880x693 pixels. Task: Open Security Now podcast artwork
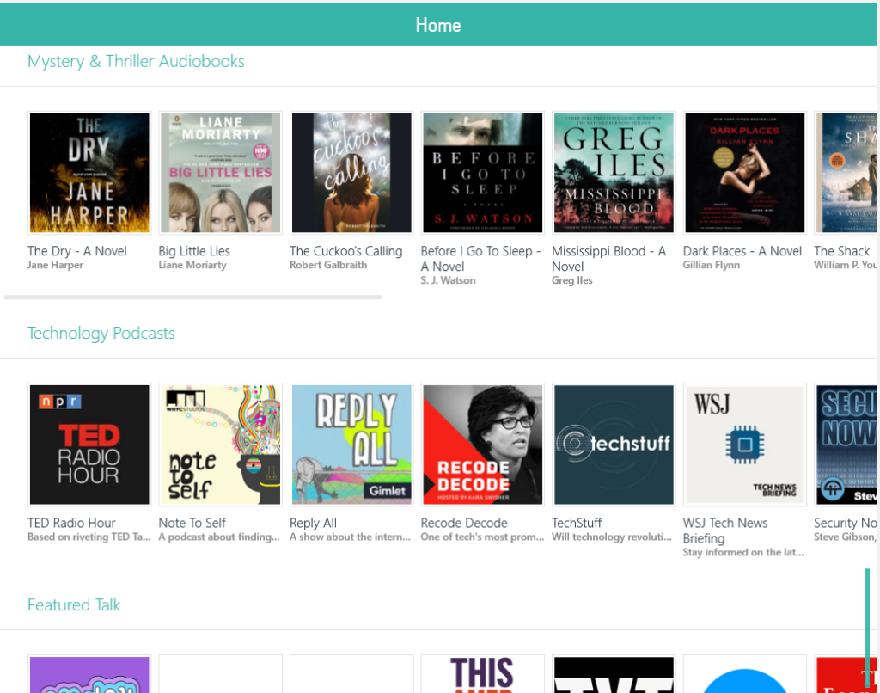pyautogui.click(x=846, y=445)
